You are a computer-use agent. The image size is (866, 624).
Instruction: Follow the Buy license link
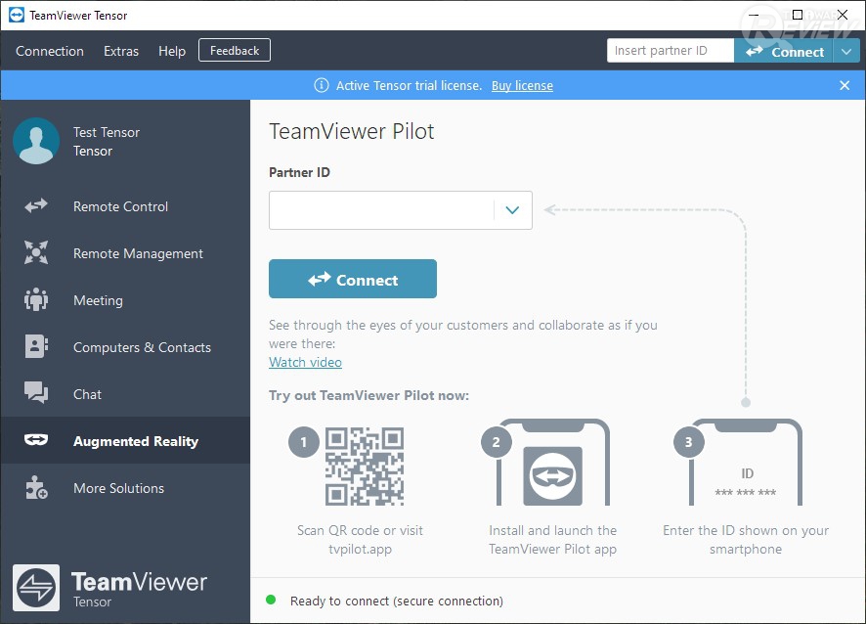click(x=522, y=86)
